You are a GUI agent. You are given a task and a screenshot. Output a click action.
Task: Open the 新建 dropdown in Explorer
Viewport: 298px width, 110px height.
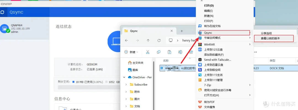(x=131, y=52)
